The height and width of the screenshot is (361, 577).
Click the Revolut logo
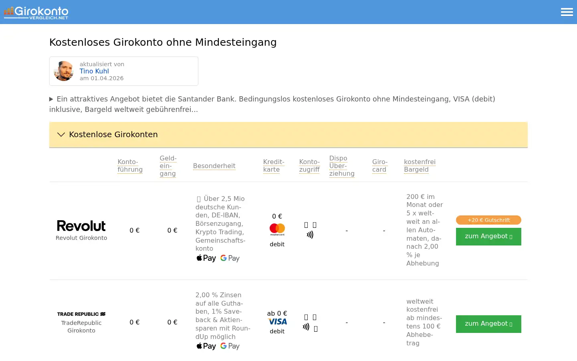coord(81,226)
